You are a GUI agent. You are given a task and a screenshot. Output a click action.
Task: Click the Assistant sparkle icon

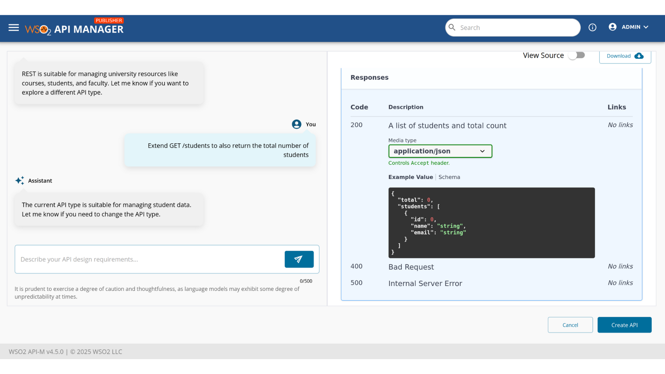(x=20, y=180)
